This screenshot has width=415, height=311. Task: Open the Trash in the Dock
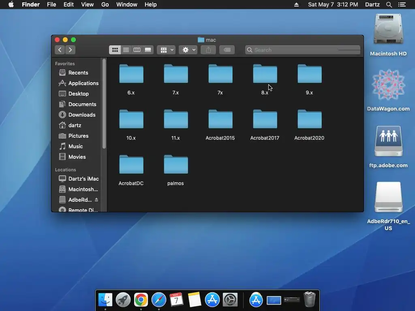coord(310,299)
